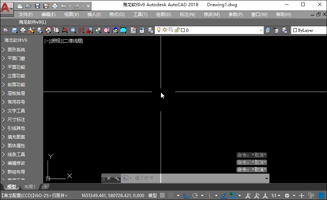
Task: Click the red-framed windows toolbar icon
Action: point(48,30)
